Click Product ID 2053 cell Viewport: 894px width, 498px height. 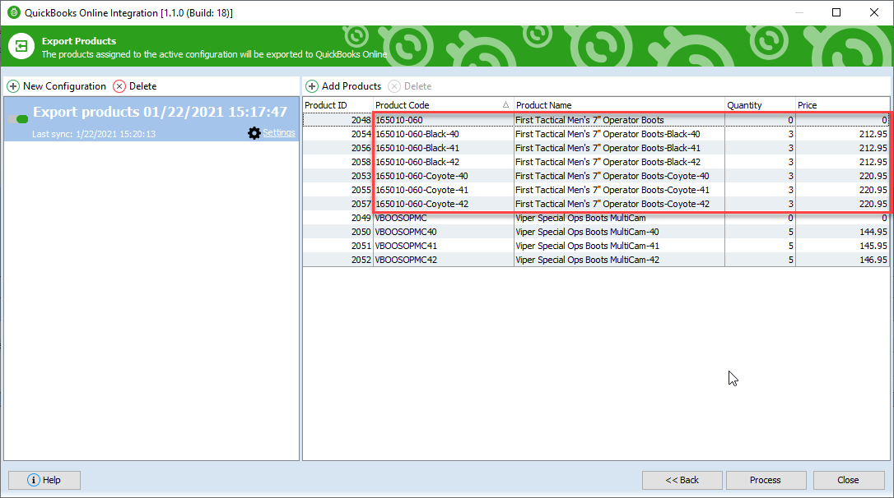(x=338, y=176)
